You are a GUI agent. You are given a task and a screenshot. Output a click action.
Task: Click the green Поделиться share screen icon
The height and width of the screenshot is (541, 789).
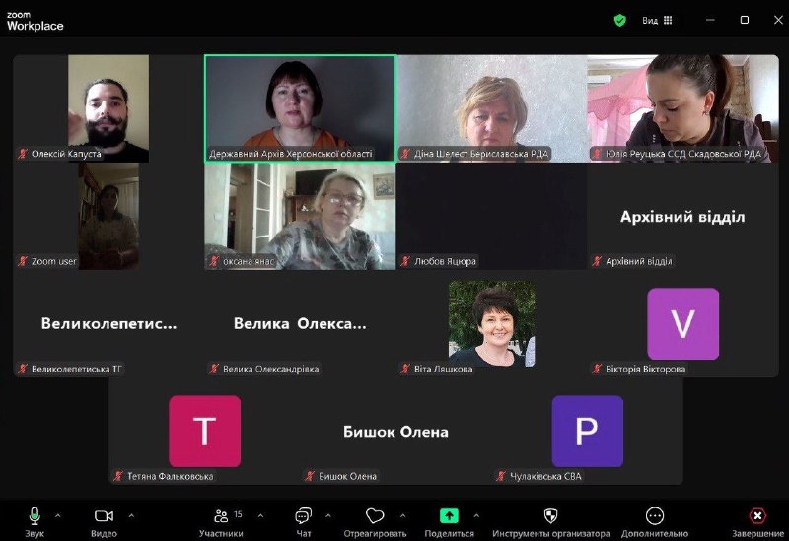click(x=449, y=516)
